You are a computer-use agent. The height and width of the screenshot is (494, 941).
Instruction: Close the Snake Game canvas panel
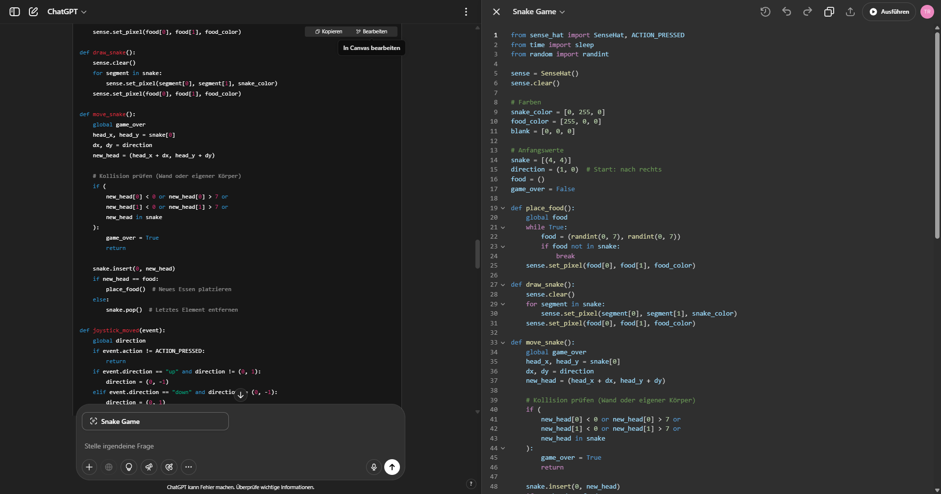(496, 12)
